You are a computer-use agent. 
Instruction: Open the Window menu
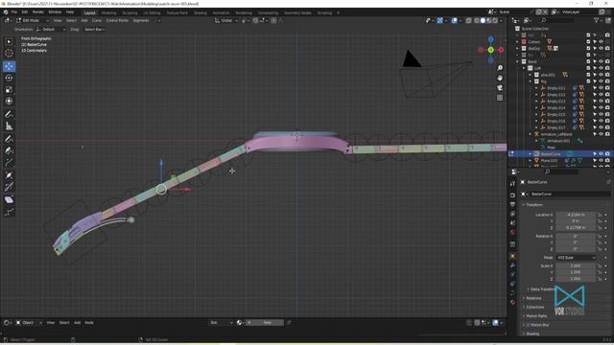(55, 12)
